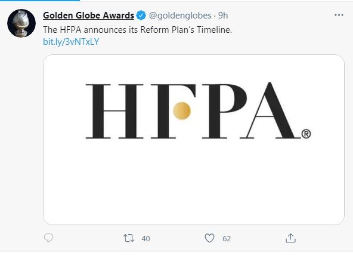Click the blue verified badge checkmark
The image size is (353, 255).
coord(141,16)
